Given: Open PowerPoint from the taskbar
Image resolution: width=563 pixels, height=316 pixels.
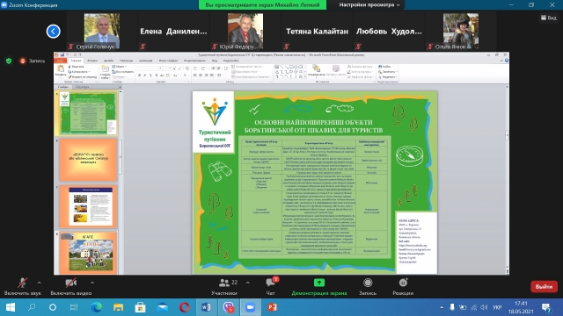Looking at the screenshot, I should click(x=272, y=307).
